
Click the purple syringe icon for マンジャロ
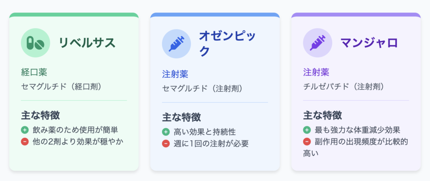[317, 43]
